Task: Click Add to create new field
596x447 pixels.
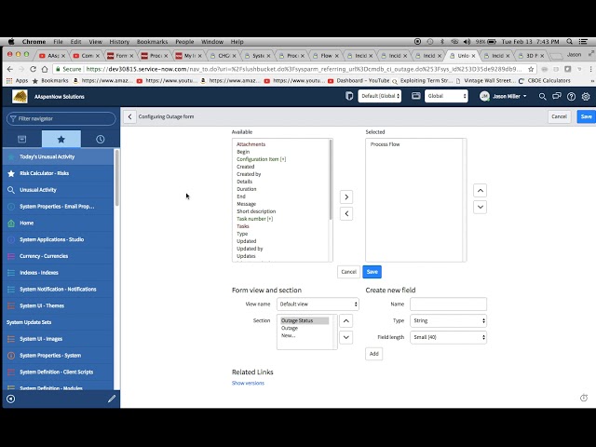Action: tap(374, 354)
